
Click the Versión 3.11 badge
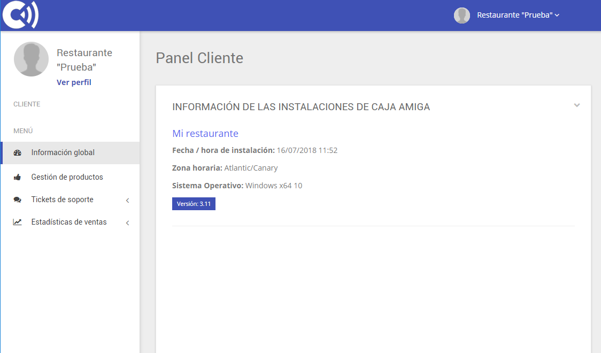click(x=194, y=204)
